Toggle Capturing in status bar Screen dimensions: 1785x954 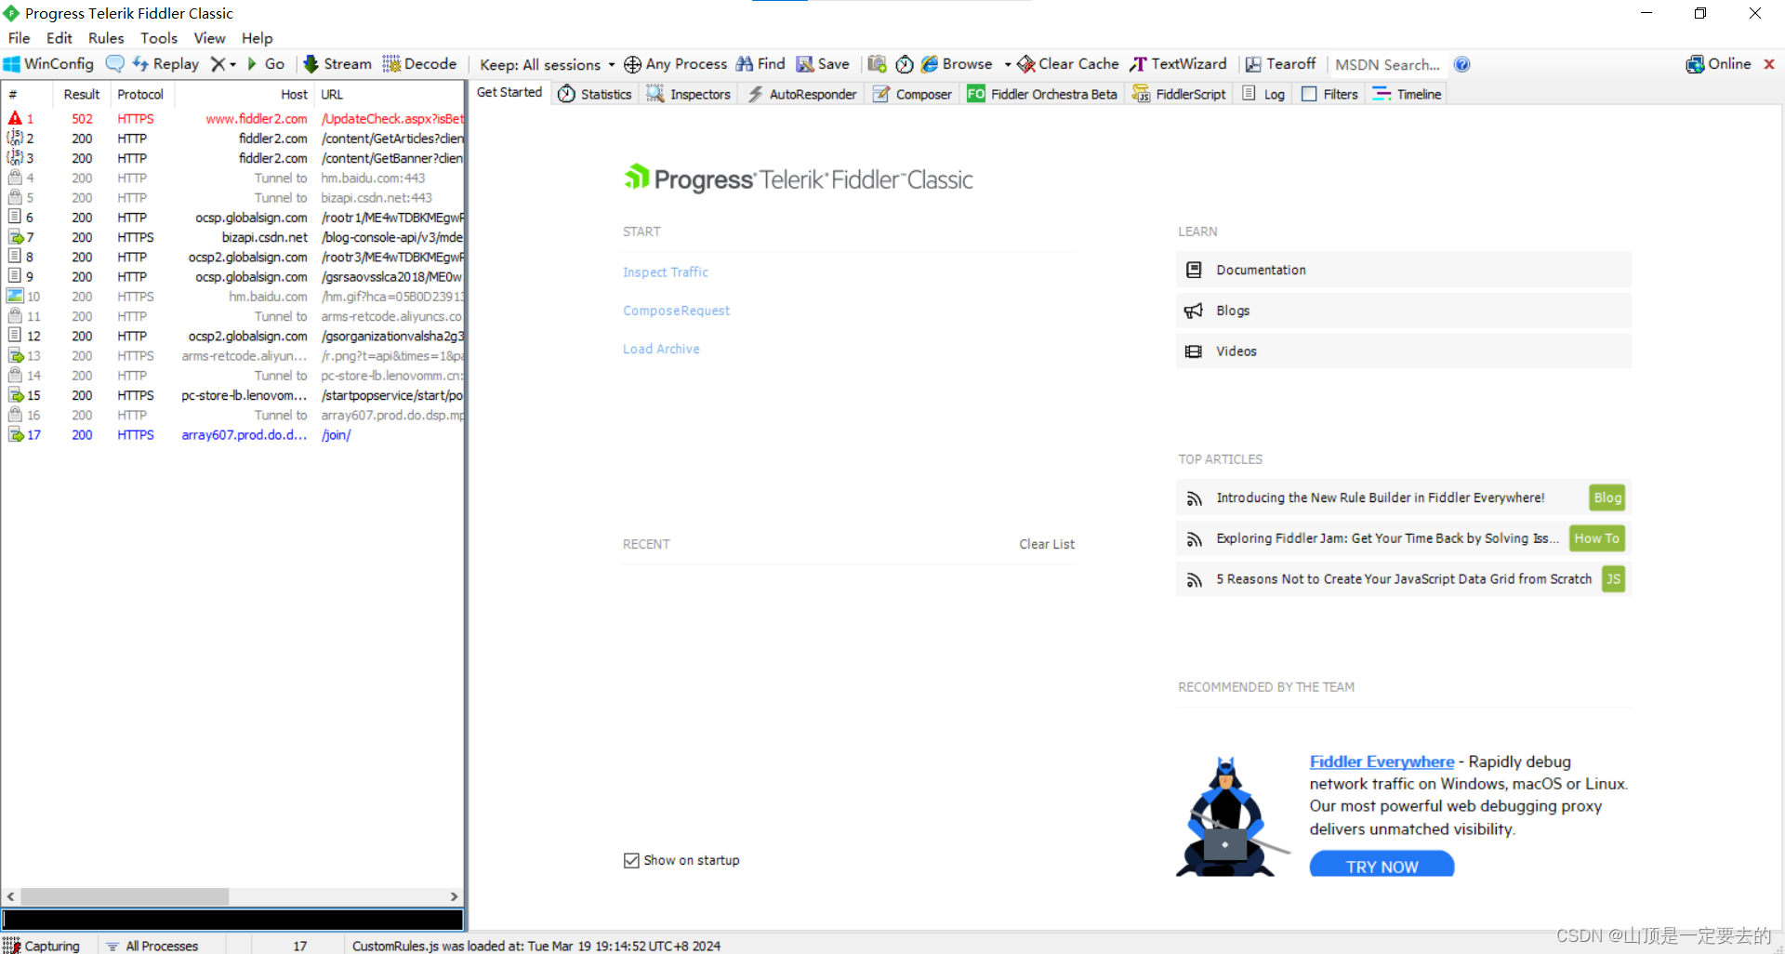tap(43, 946)
